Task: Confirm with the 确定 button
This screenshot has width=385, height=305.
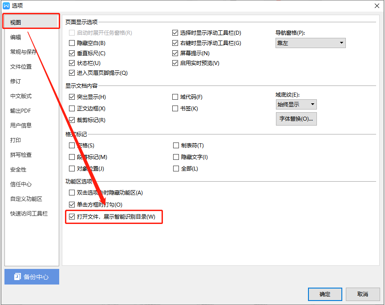Action: 325,294
